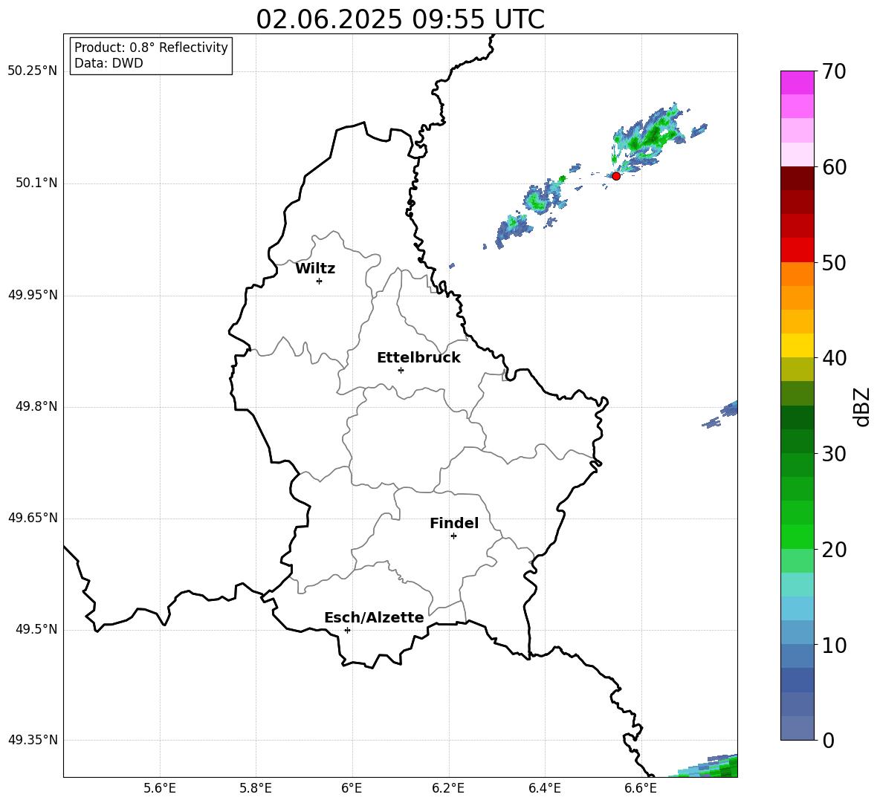Image resolution: width=880 pixels, height=803 pixels.
Task: Click the cross marker below Esch/Alzette
Action: pyautogui.click(x=347, y=630)
